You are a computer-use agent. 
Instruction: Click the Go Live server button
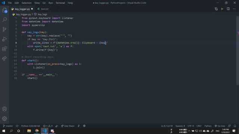pos(220,126)
